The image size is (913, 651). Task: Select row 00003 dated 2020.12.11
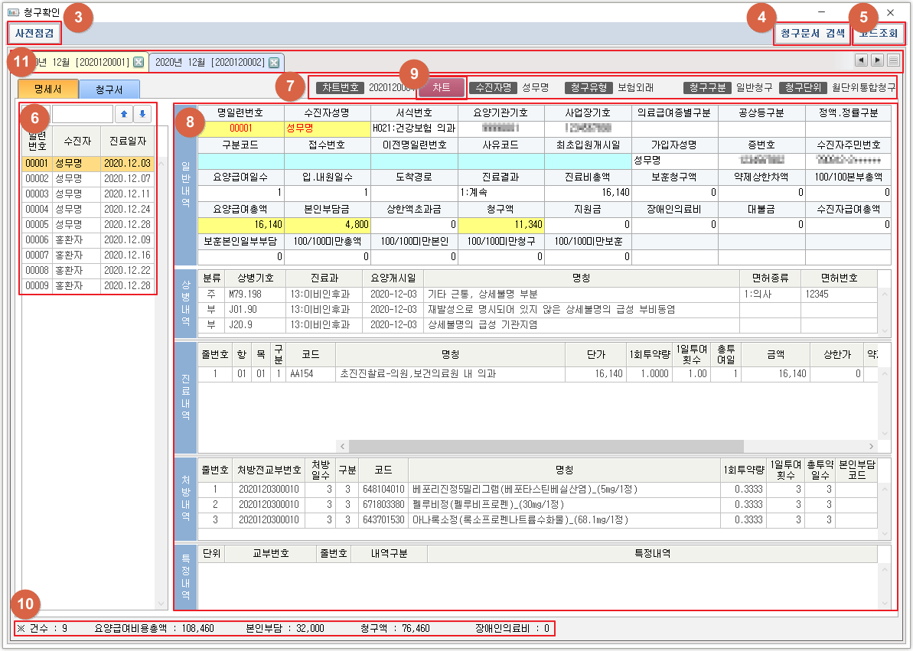[x=88, y=194]
